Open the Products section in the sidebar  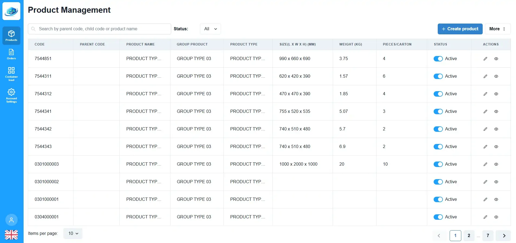pos(11,36)
